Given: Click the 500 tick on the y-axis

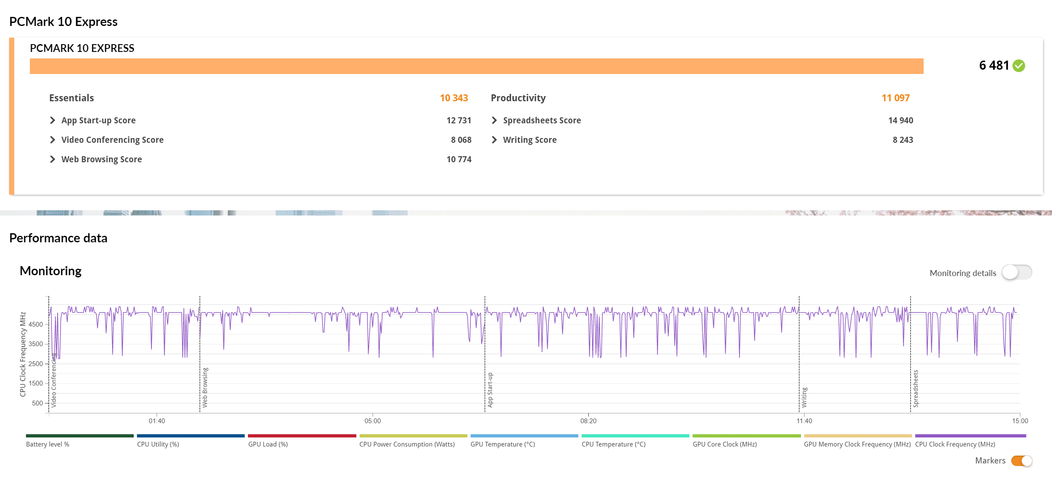Looking at the screenshot, I should 37,403.
